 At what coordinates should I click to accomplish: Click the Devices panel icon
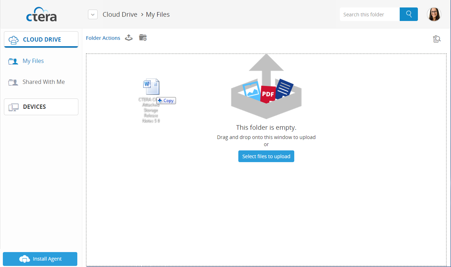click(x=13, y=107)
